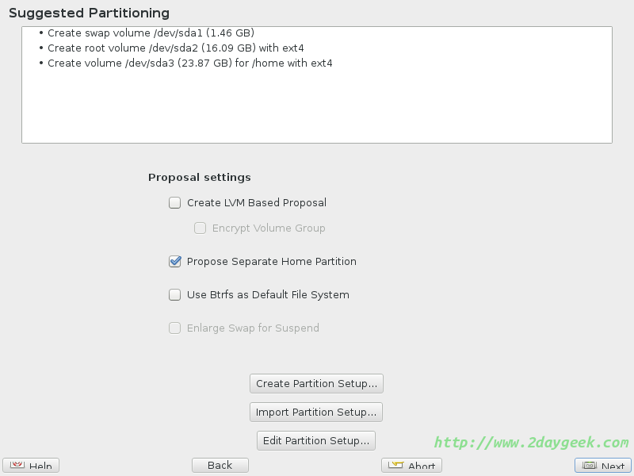Screen dimensions: 634x476
Task: Open Help via its button label
Action: pyautogui.click(x=40, y=466)
